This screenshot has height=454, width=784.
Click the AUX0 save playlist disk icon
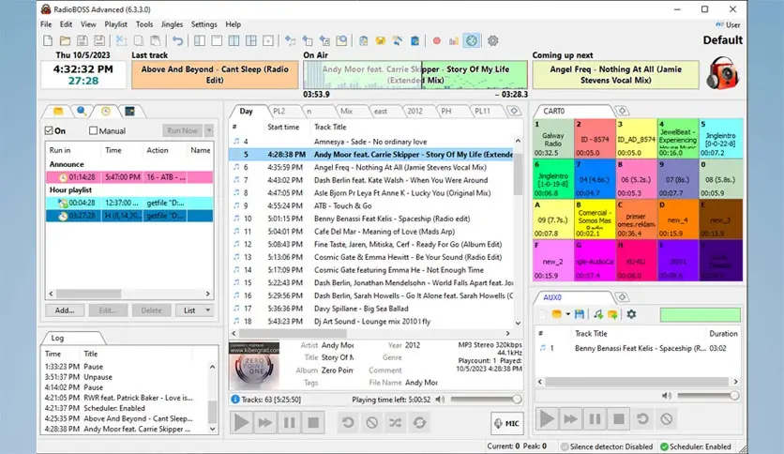580,314
